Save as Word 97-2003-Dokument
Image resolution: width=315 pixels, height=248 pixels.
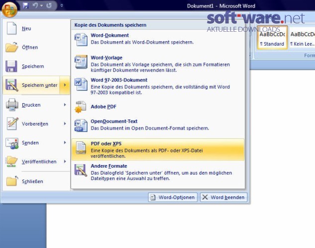[158, 86]
